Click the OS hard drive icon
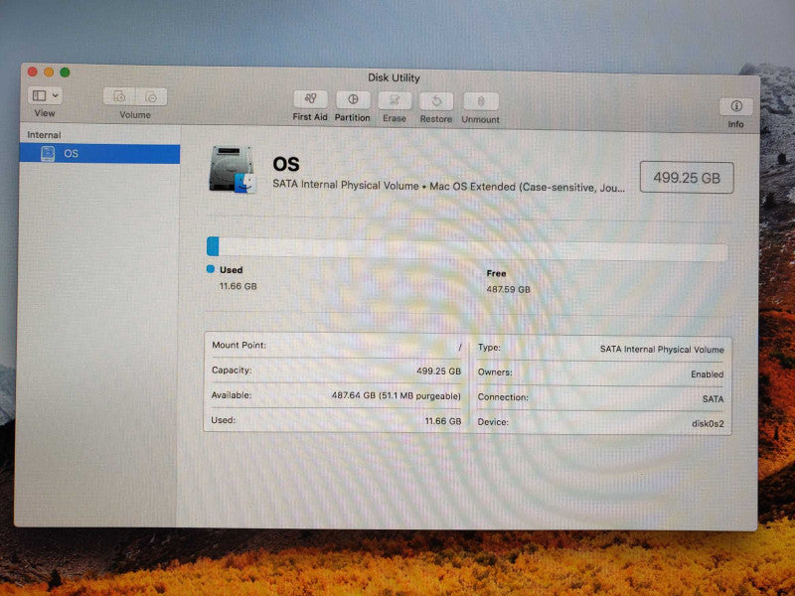Image resolution: width=795 pixels, height=596 pixels. (232, 170)
